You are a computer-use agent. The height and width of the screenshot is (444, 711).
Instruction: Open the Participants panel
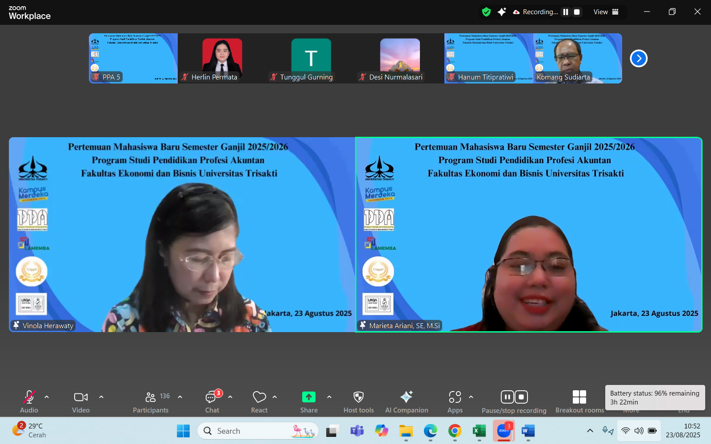pyautogui.click(x=151, y=401)
